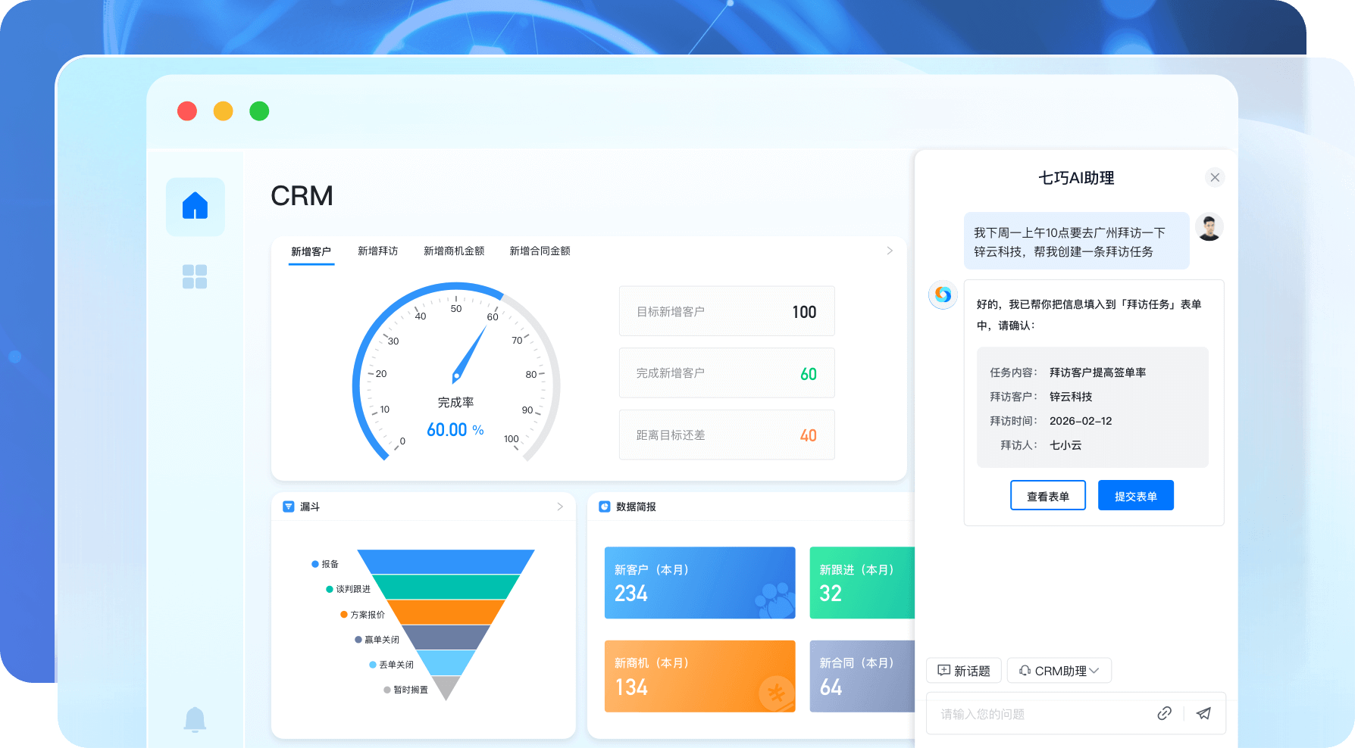
Task: Click the user profile avatar in chat
Action: click(1209, 228)
